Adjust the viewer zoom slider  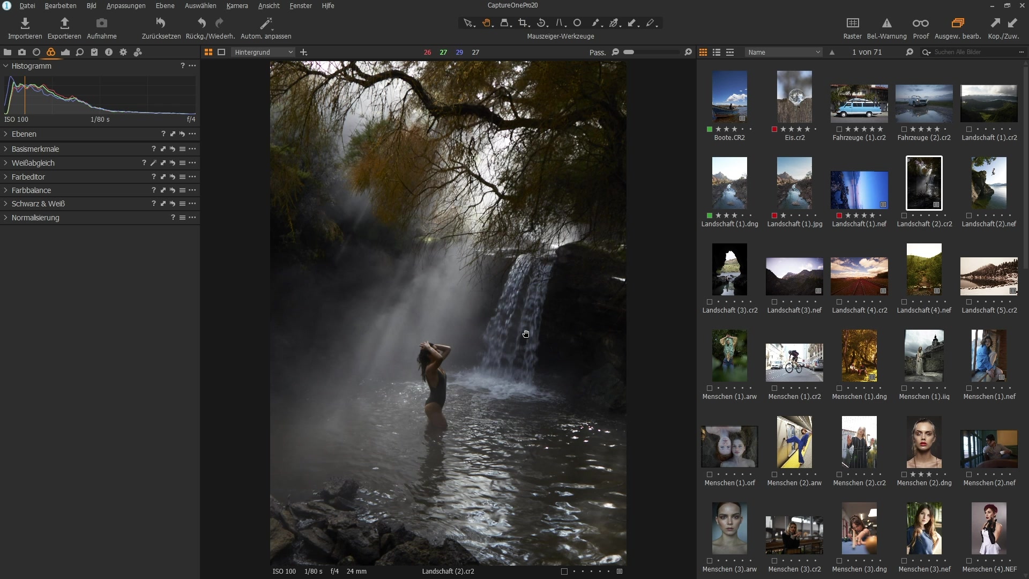pyautogui.click(x=630, y=52)
